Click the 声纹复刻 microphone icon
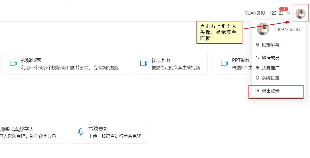This screenshot has width=310, height=158. pyautogui.click(x=81, y=132)
